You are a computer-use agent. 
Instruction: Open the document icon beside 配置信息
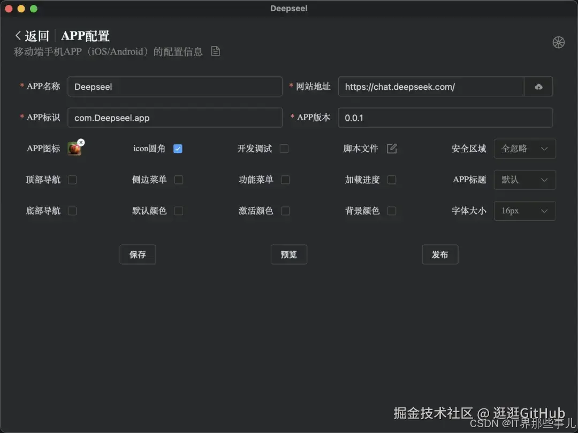(x=215, y=51)
